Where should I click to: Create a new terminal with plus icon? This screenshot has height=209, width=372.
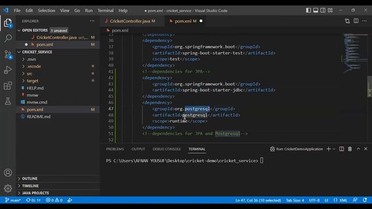coord(328,149)
